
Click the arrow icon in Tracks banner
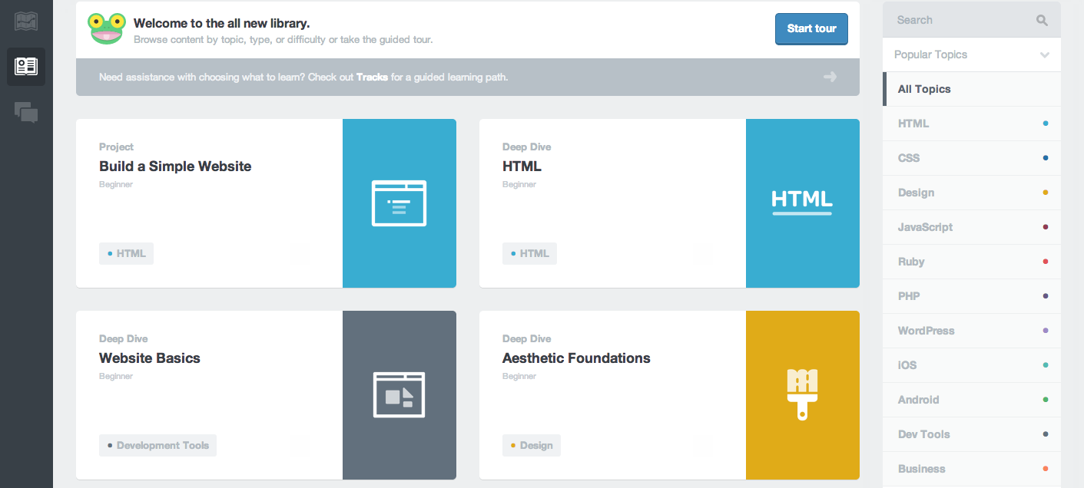(830, 77)
